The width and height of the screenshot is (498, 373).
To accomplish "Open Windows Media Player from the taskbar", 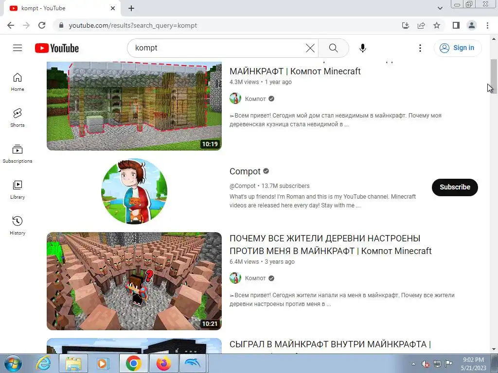I will pyautogui.click(x=103, y=363).
